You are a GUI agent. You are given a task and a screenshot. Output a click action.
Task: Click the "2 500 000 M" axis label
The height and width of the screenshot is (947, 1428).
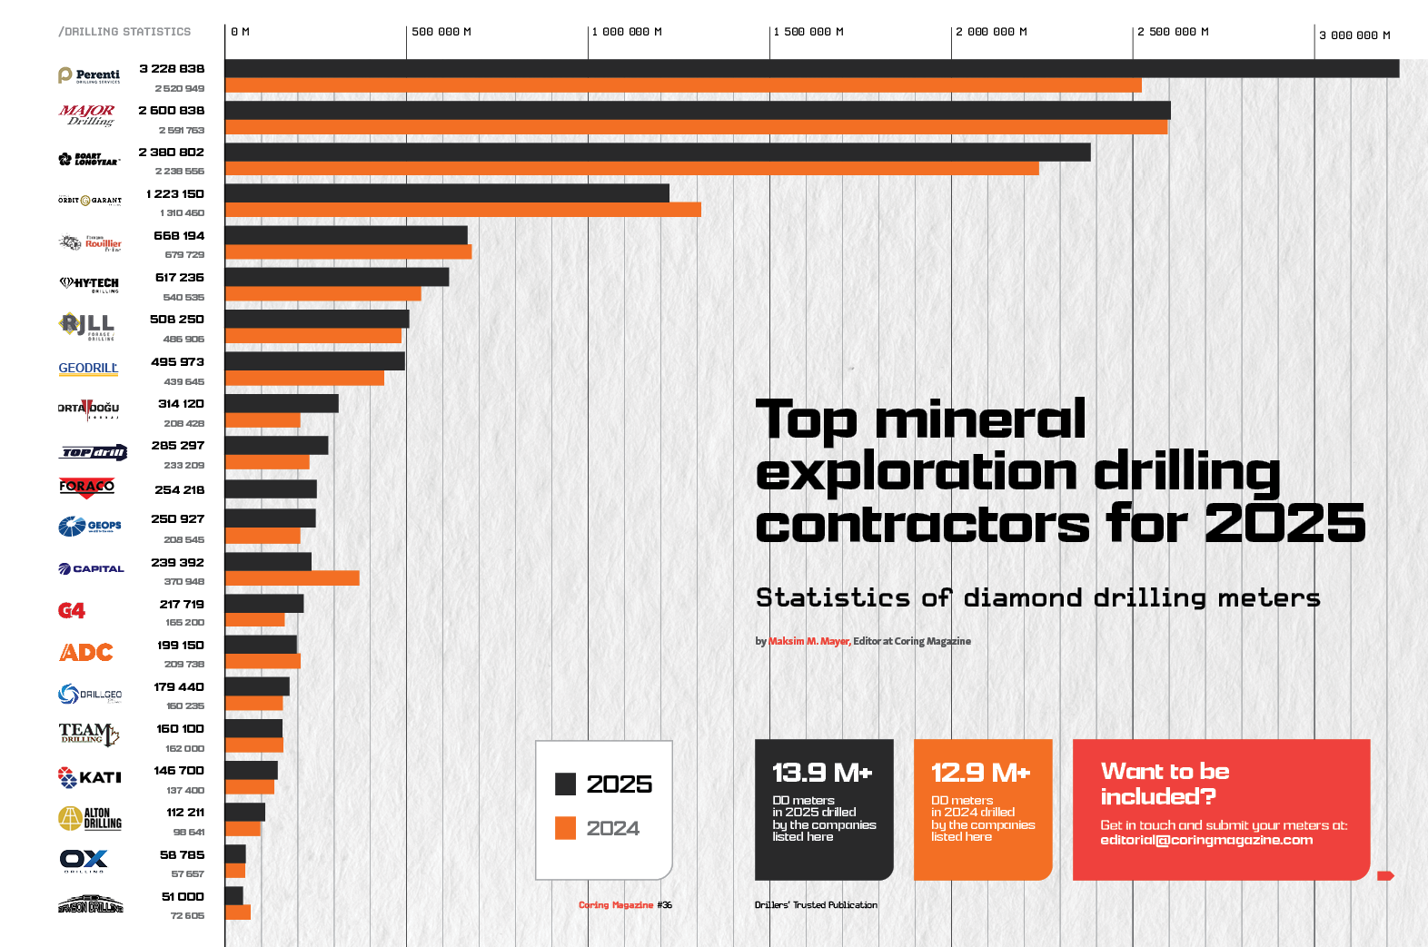1173,32
